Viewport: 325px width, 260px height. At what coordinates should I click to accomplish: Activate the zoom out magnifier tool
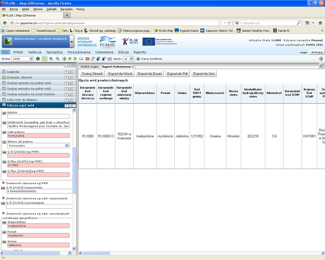point(58,59)
